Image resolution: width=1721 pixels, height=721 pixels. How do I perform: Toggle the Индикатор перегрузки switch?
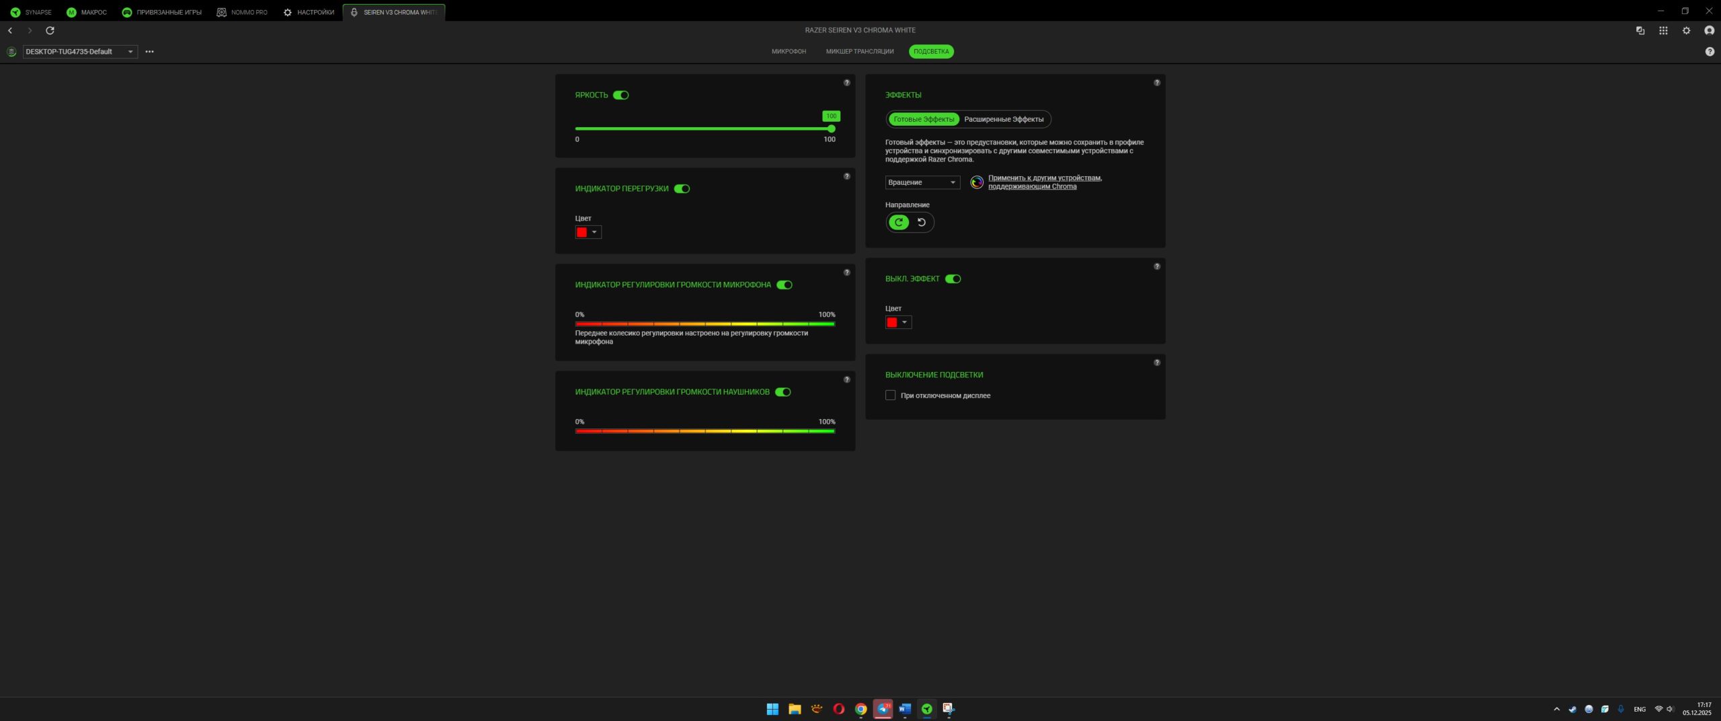(x=682, y=189)
